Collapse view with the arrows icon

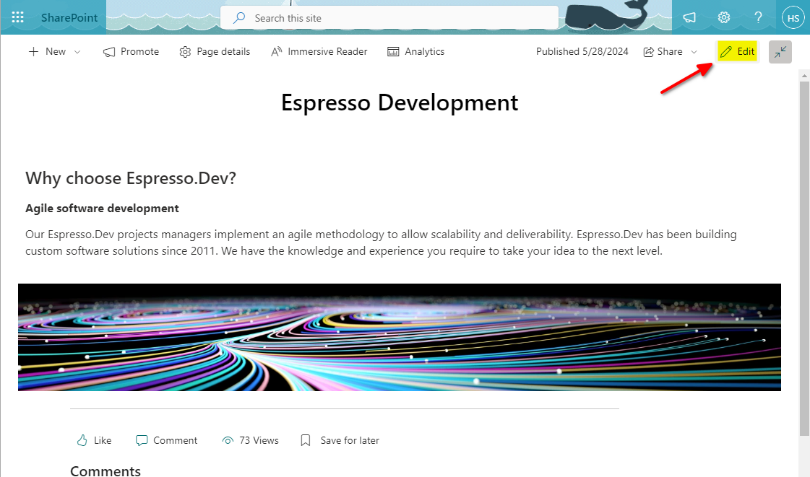click(x=780, y=52)
